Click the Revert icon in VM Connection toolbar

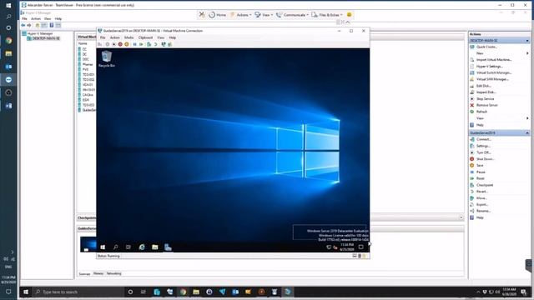tap(156, 44)
